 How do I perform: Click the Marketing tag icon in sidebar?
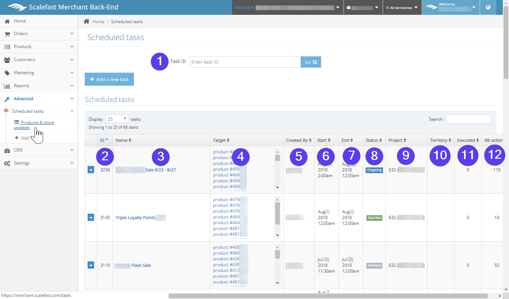[x=7, y=73]
